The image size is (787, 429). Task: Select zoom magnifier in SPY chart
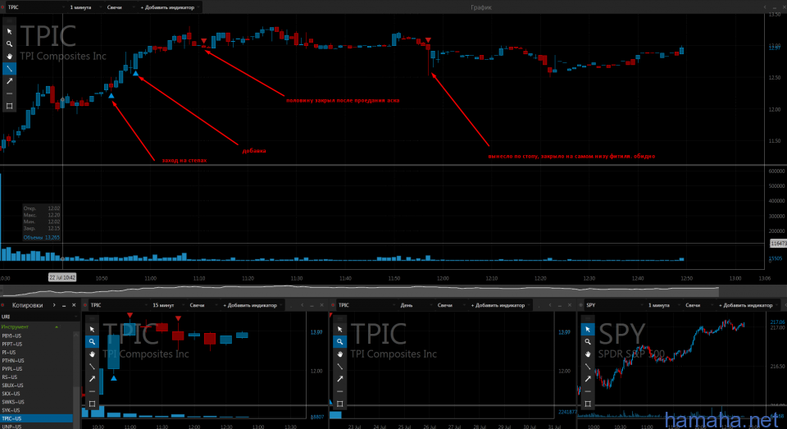(x=588, y=341)
